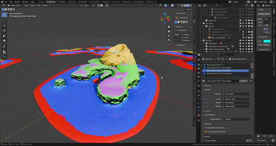
Task: Select Main Island SPLAT Outer Beach material
Action: [226, 68]
